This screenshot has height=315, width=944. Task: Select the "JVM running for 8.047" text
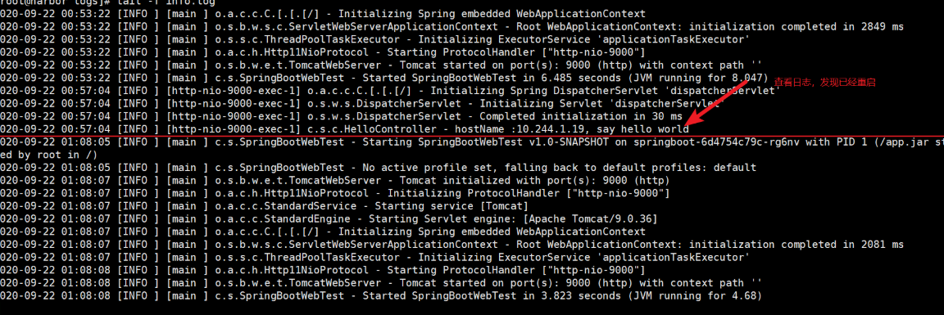coord(699,78)
